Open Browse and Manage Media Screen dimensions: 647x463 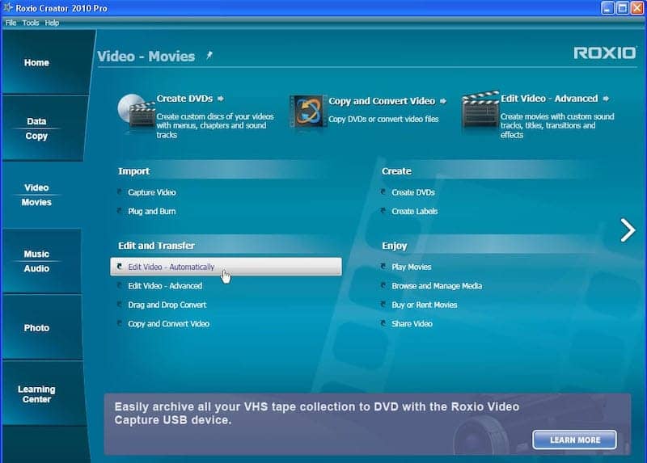click(x=437, y=286)
